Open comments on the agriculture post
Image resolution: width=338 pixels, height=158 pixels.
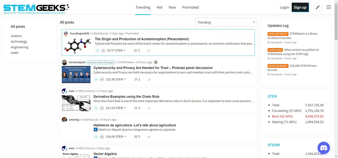coord(137,137)
